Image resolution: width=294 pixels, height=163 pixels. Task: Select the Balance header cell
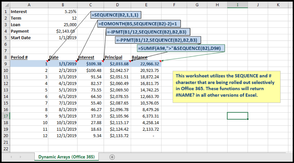(146, 57)
